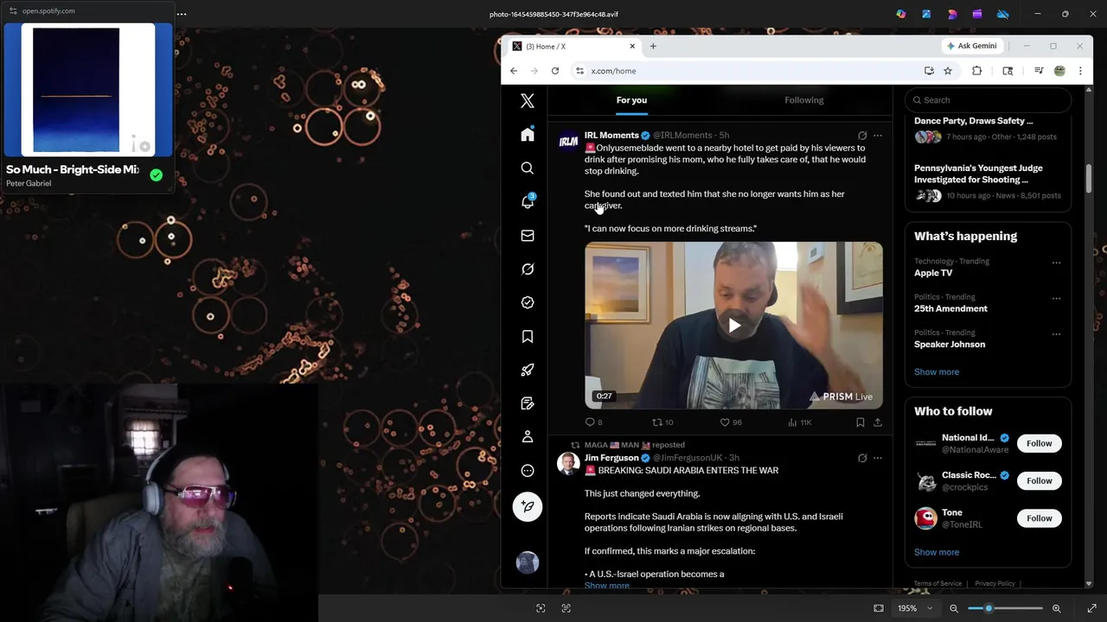Click the round compose Post button

[528, 506]
